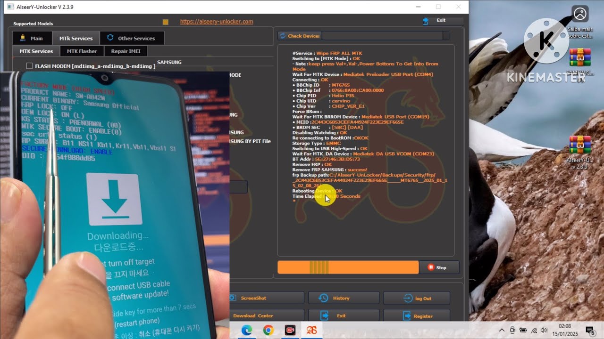
Task: Open Google Chrome from the taskbar
Action: 268,331
